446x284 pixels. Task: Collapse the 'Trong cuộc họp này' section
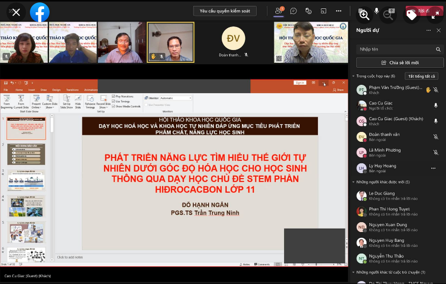click(353, 76)
